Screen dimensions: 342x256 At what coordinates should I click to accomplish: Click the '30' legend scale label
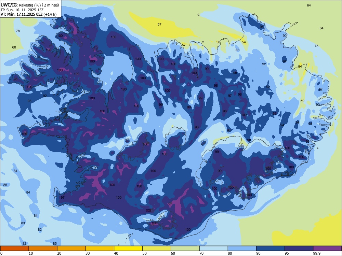coord(88,253)
